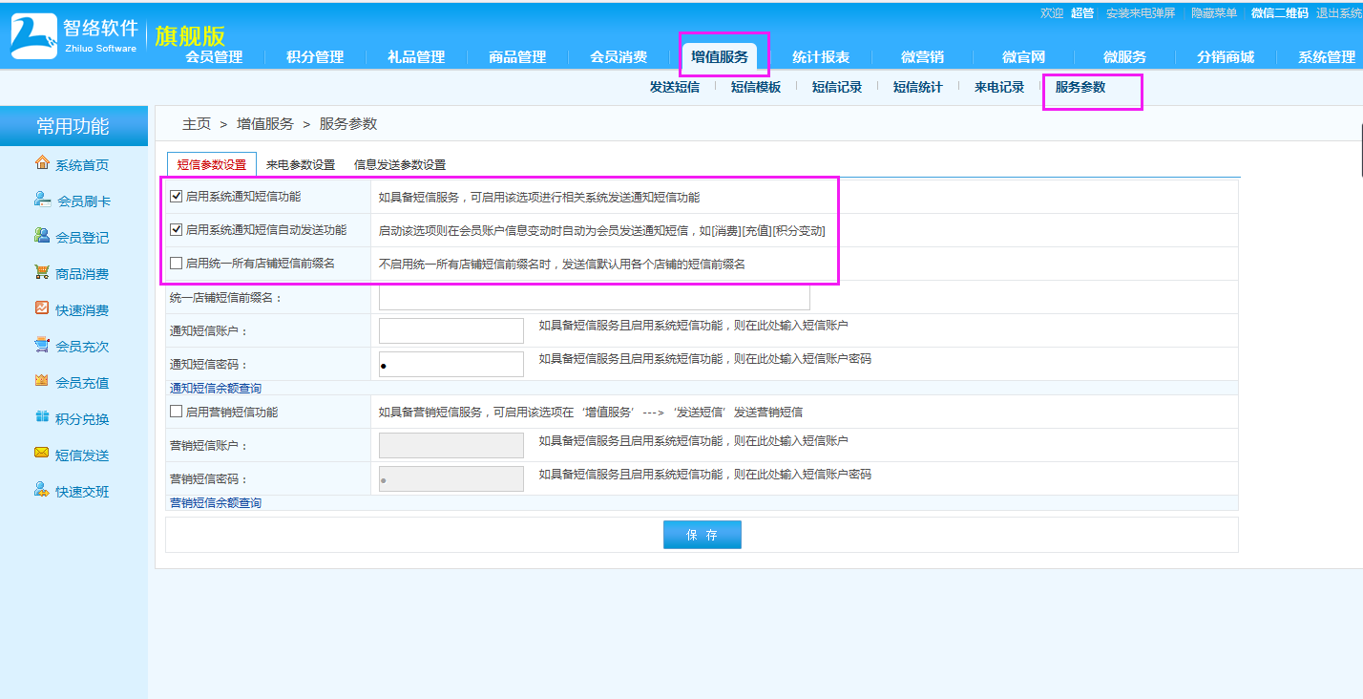
Task: Uncheck 启用系统通知短信自动发送功能
Action: tap(177, 229)
